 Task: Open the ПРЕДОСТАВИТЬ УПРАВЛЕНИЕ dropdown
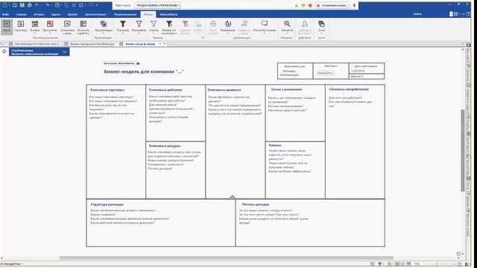158,5
